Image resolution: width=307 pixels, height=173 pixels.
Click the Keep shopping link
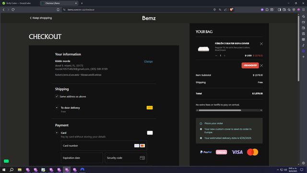coord(41,18)
